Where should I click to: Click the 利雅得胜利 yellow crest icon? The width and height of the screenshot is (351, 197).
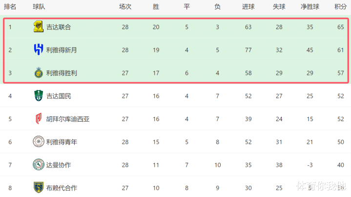tap(39, 72)
